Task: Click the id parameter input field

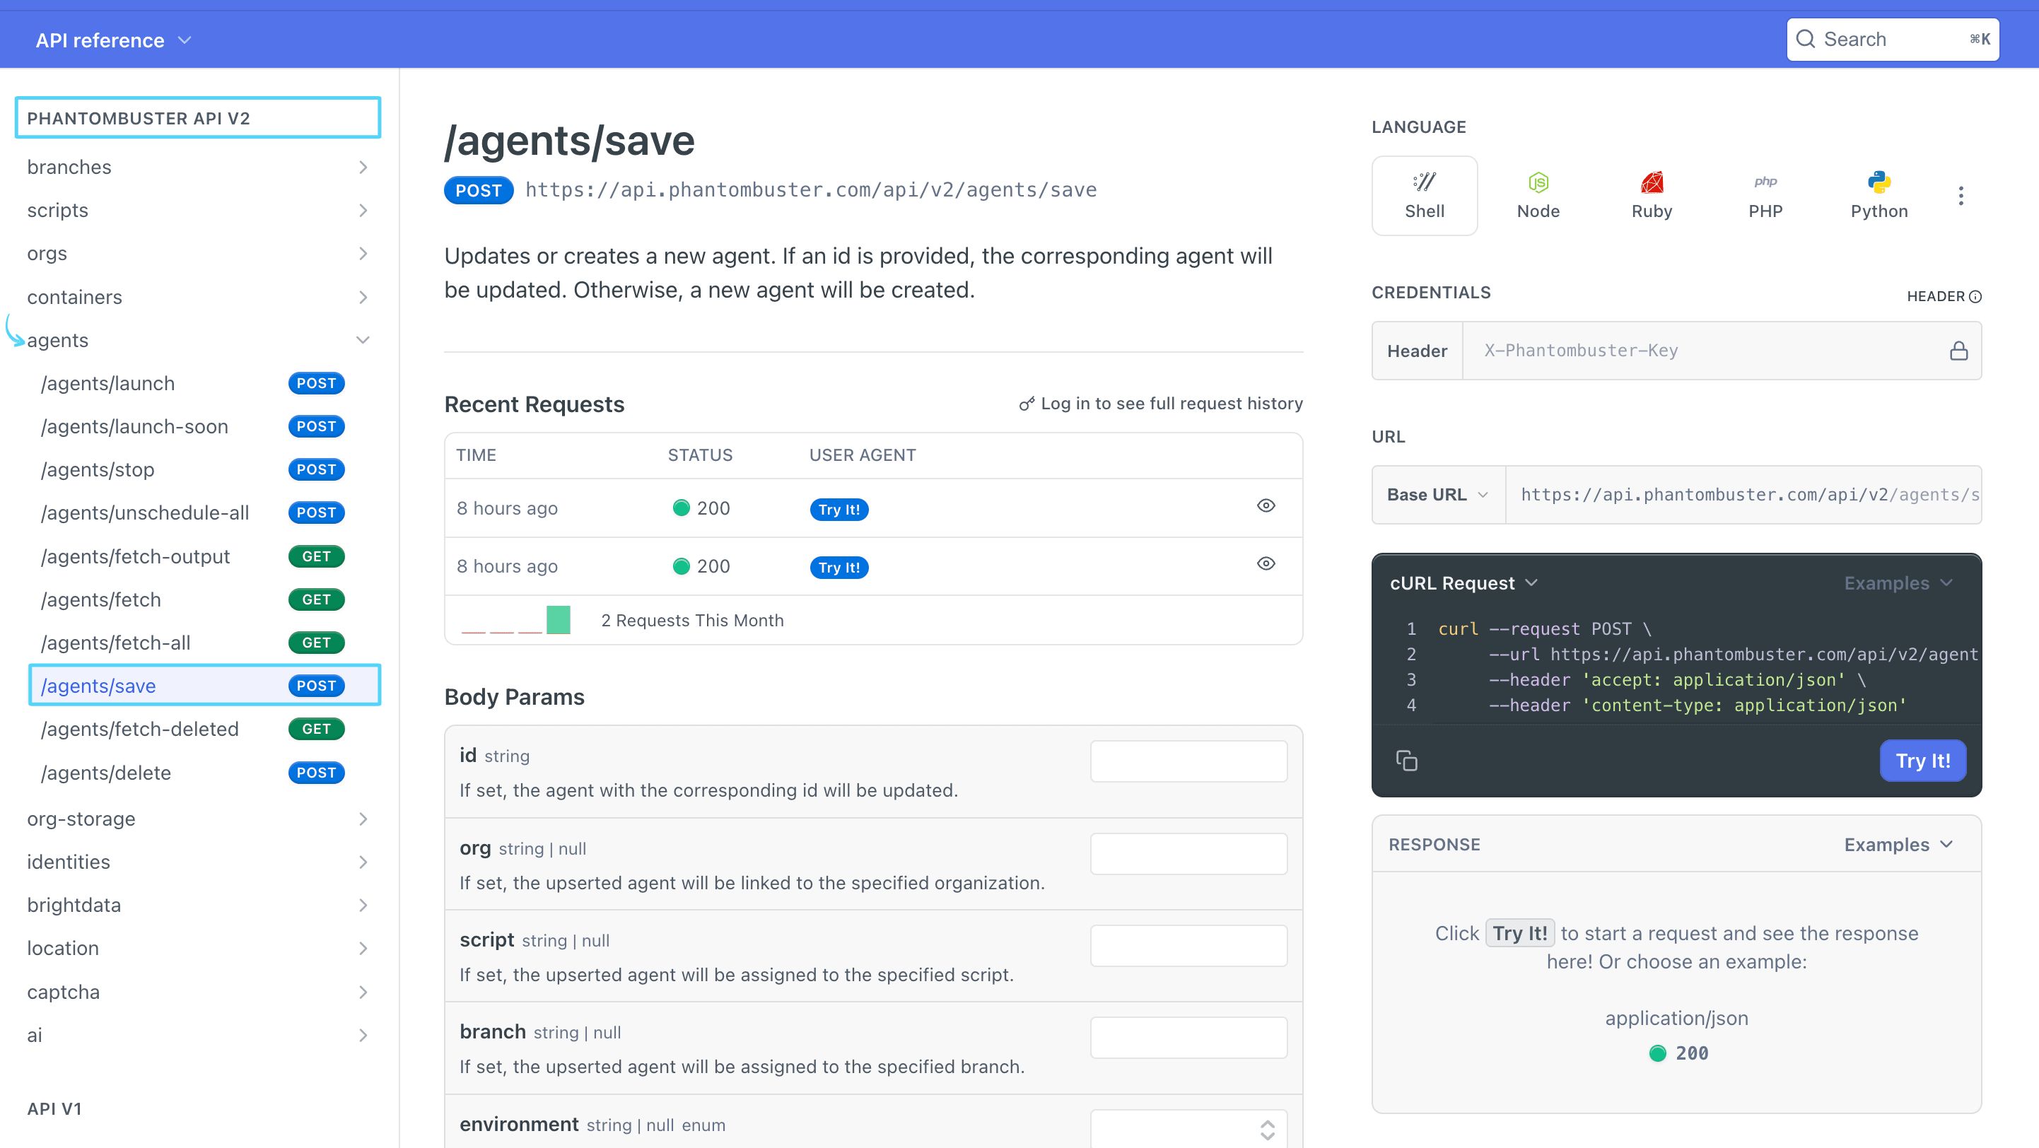Action: coord(1189,761)
